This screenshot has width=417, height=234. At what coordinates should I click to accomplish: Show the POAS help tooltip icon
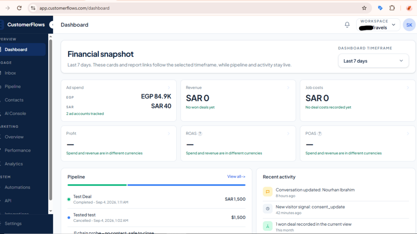(320, 133)
